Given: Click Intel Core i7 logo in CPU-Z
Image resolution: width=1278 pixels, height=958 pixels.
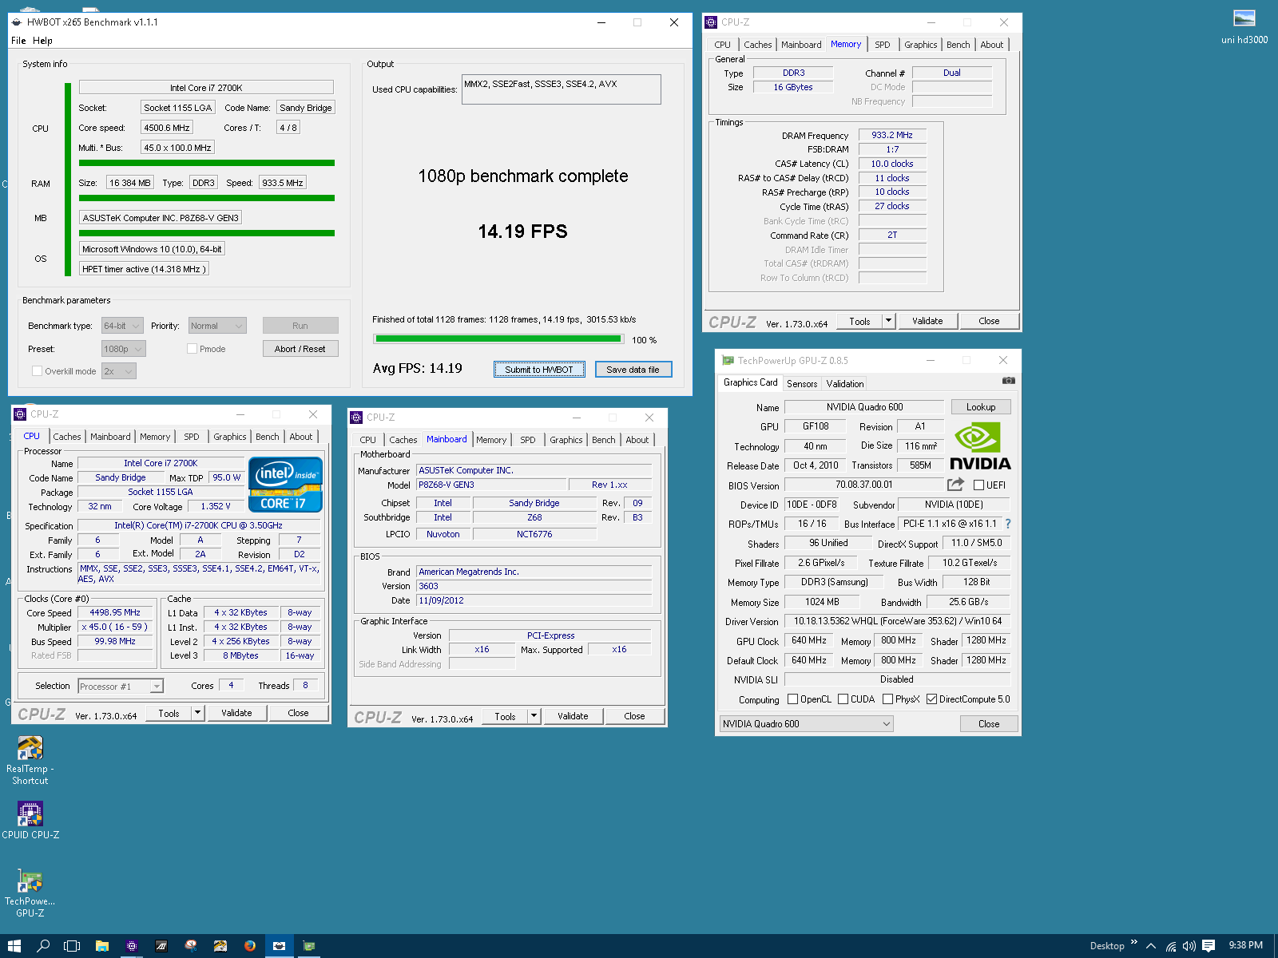Looking at the screenshot, I should 285,484.
